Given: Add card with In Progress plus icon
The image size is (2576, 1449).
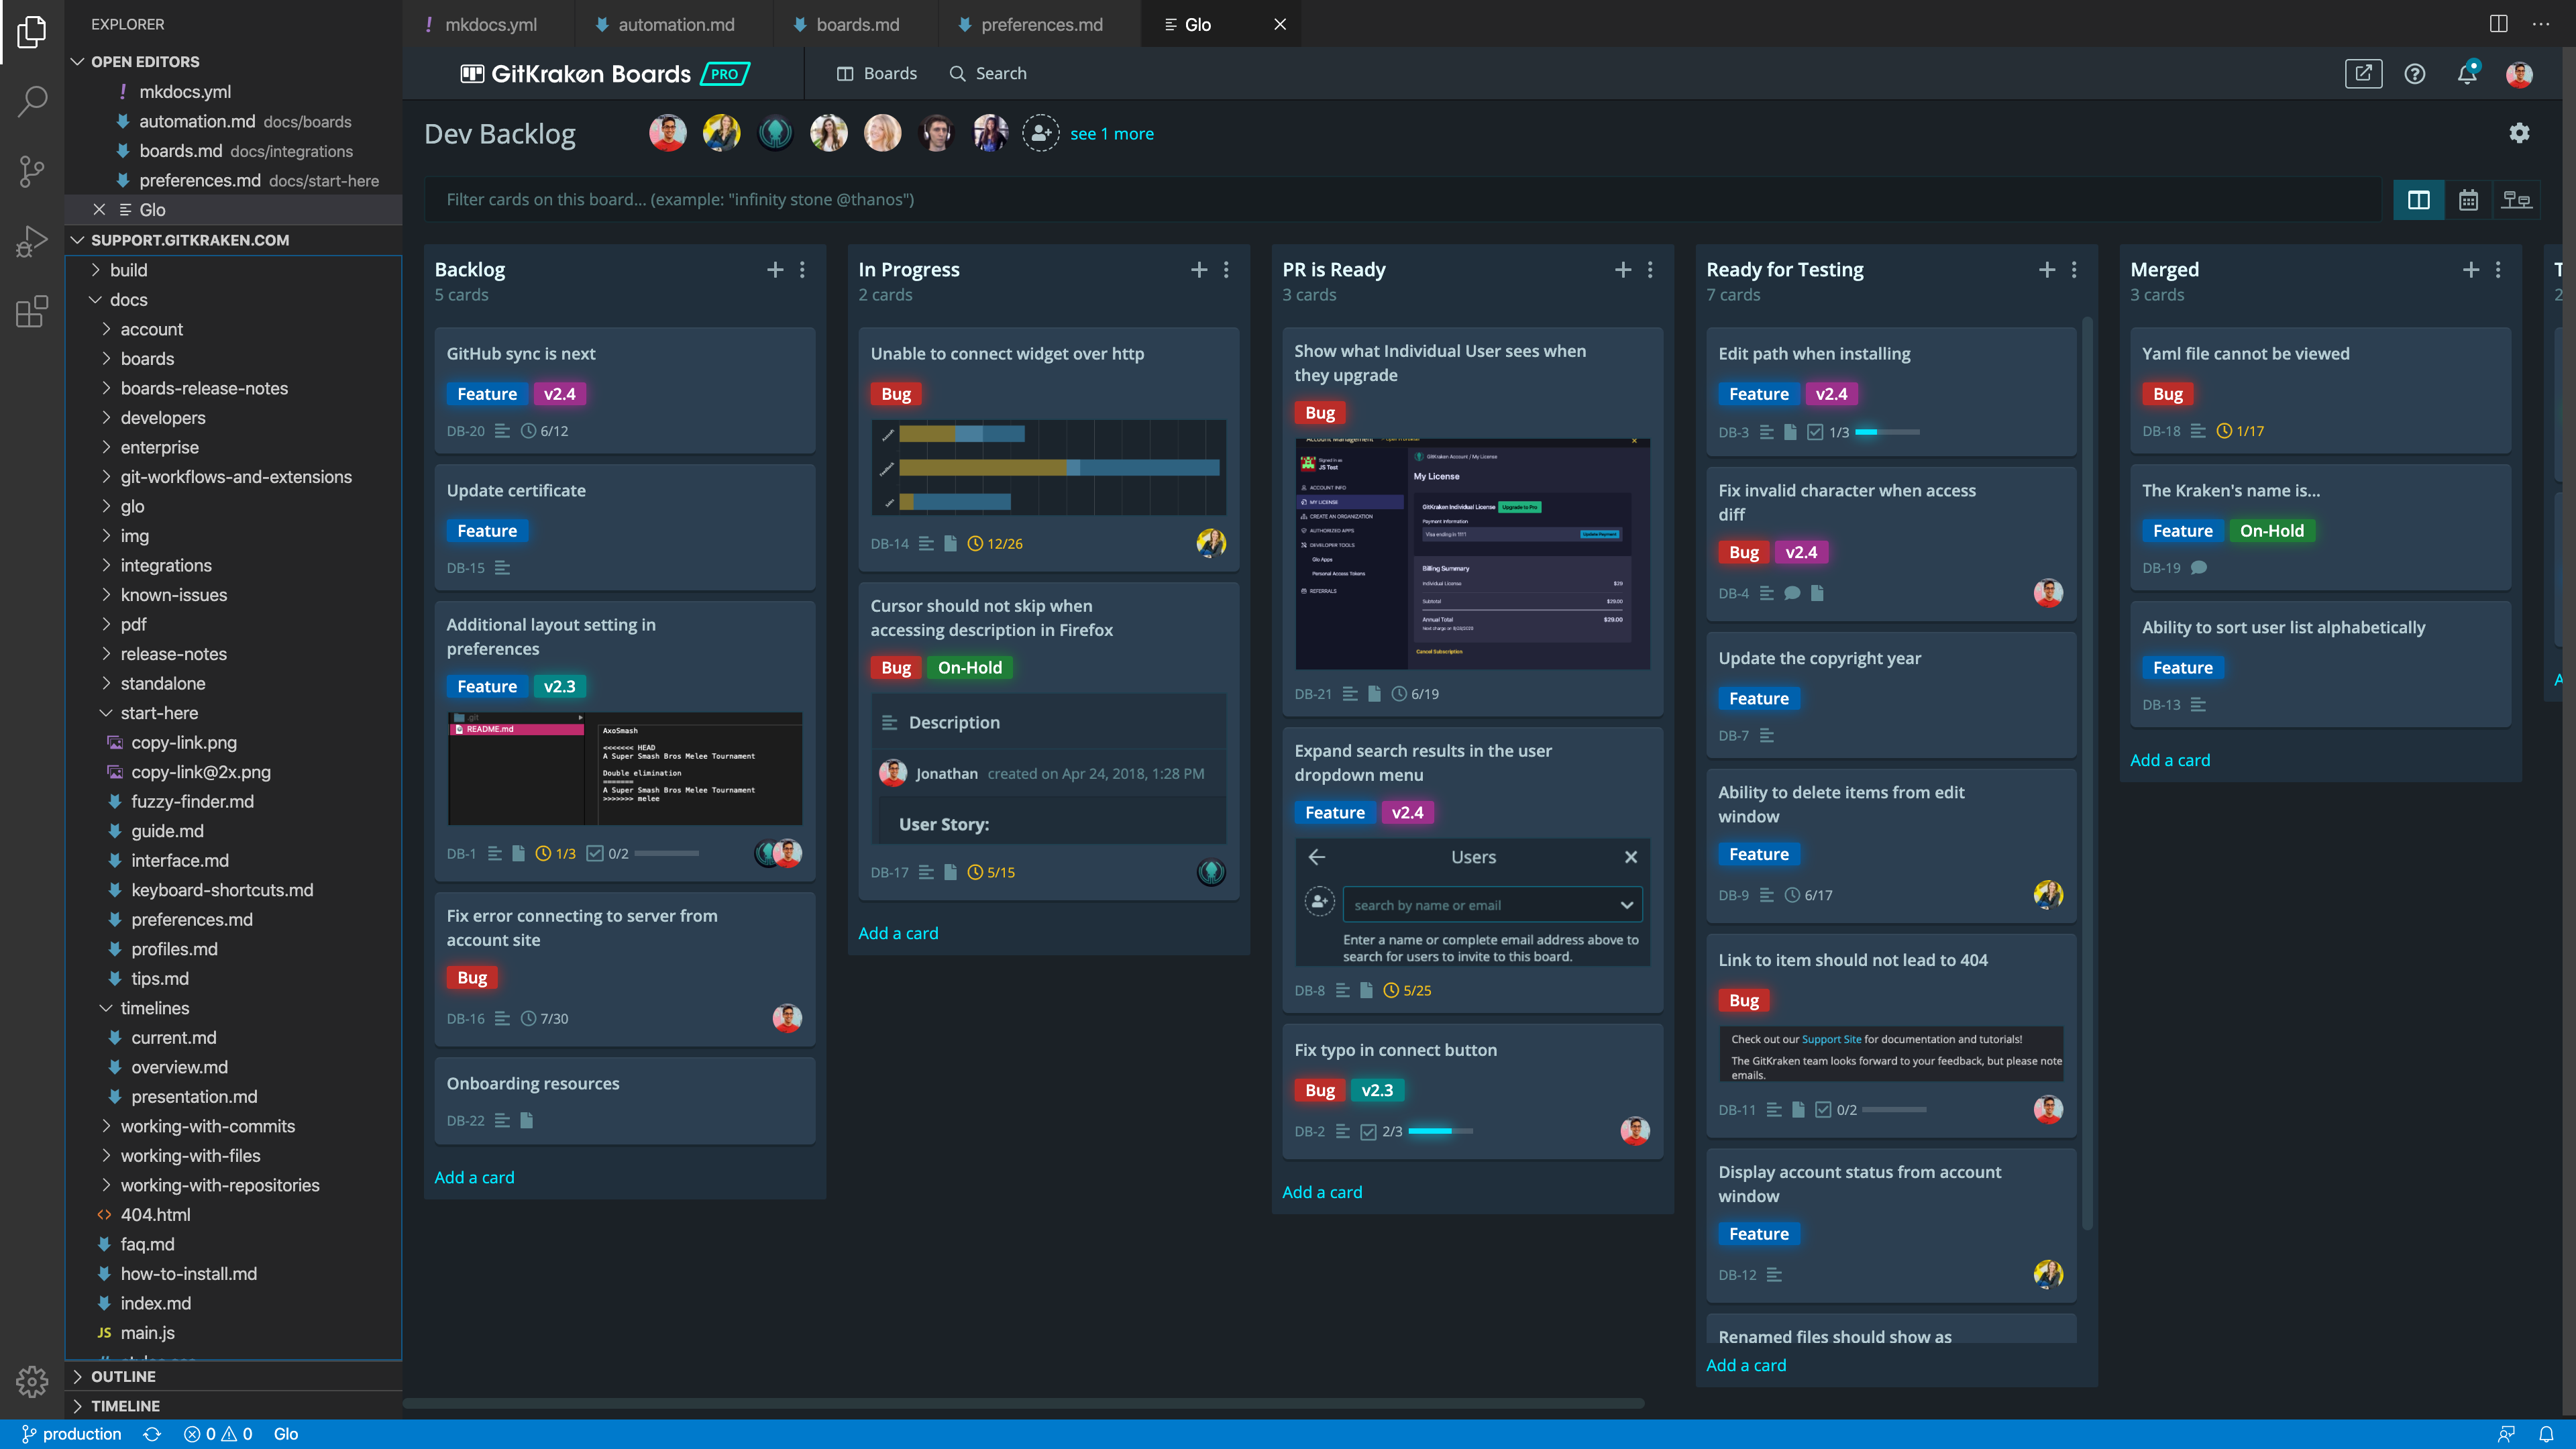Looking at the screenshot, I should 1199,270.
